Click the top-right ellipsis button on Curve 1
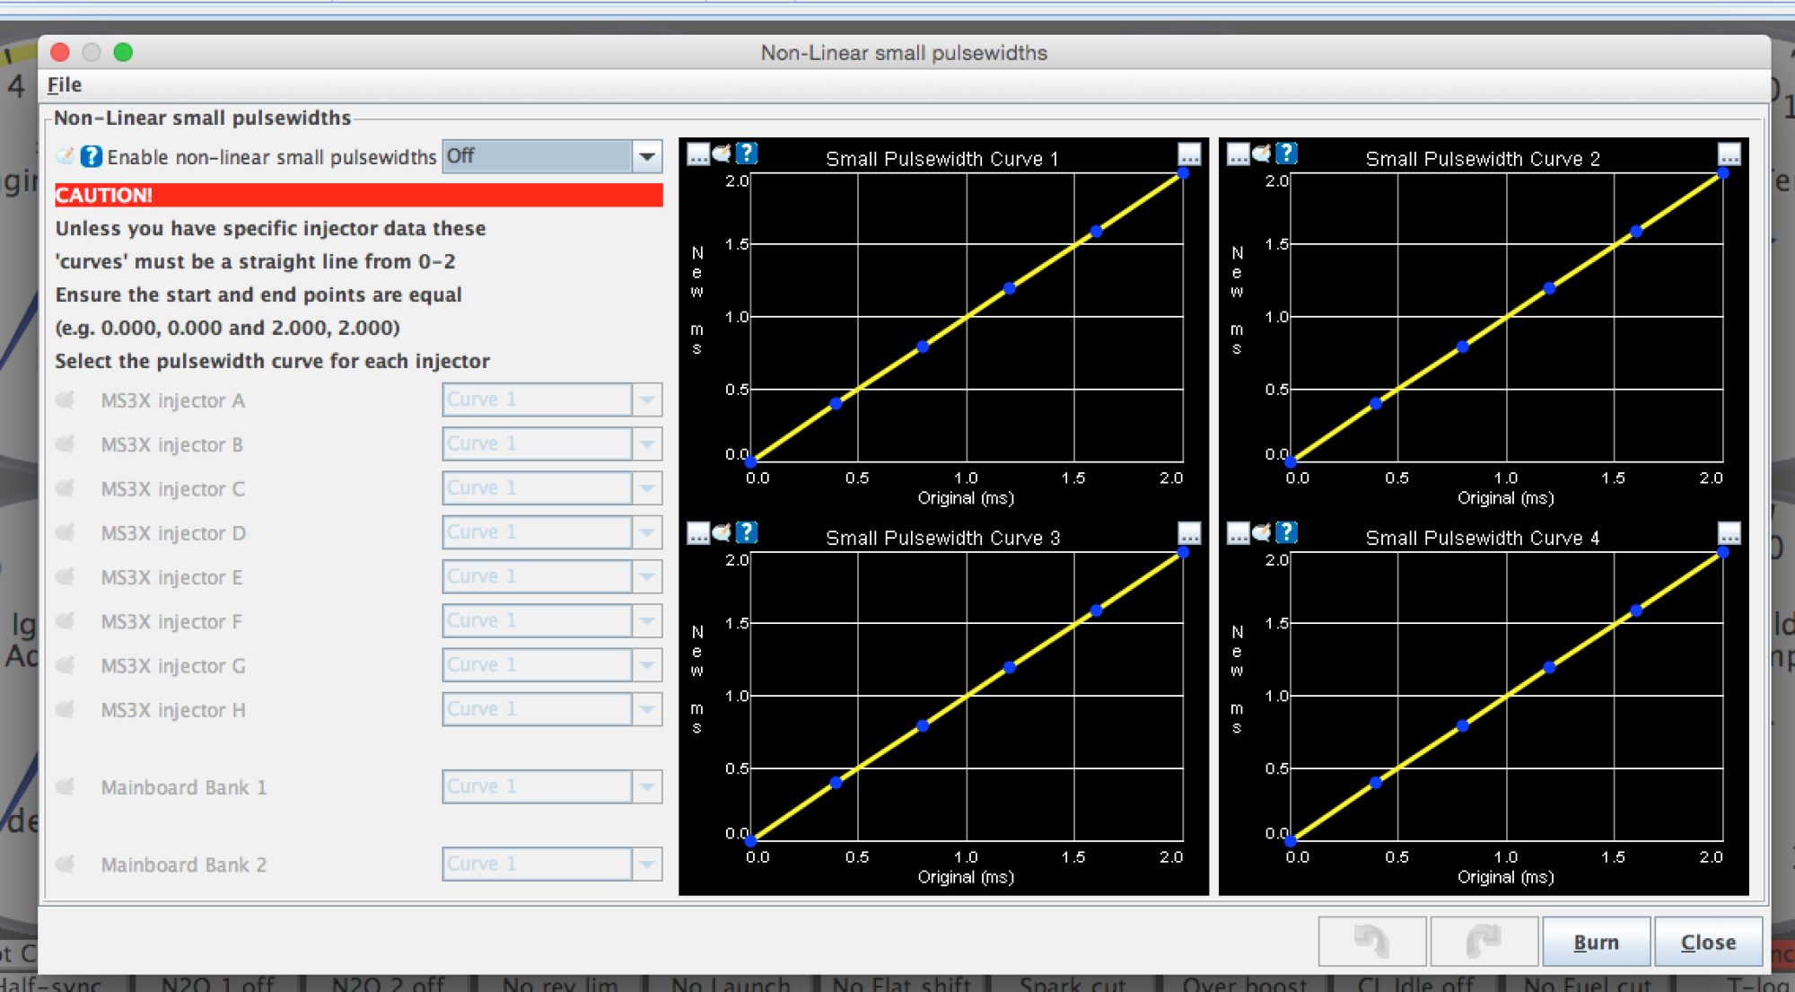Viewport: 1795px width, 992px height. pyautogui.click(x=1189, y=154)
